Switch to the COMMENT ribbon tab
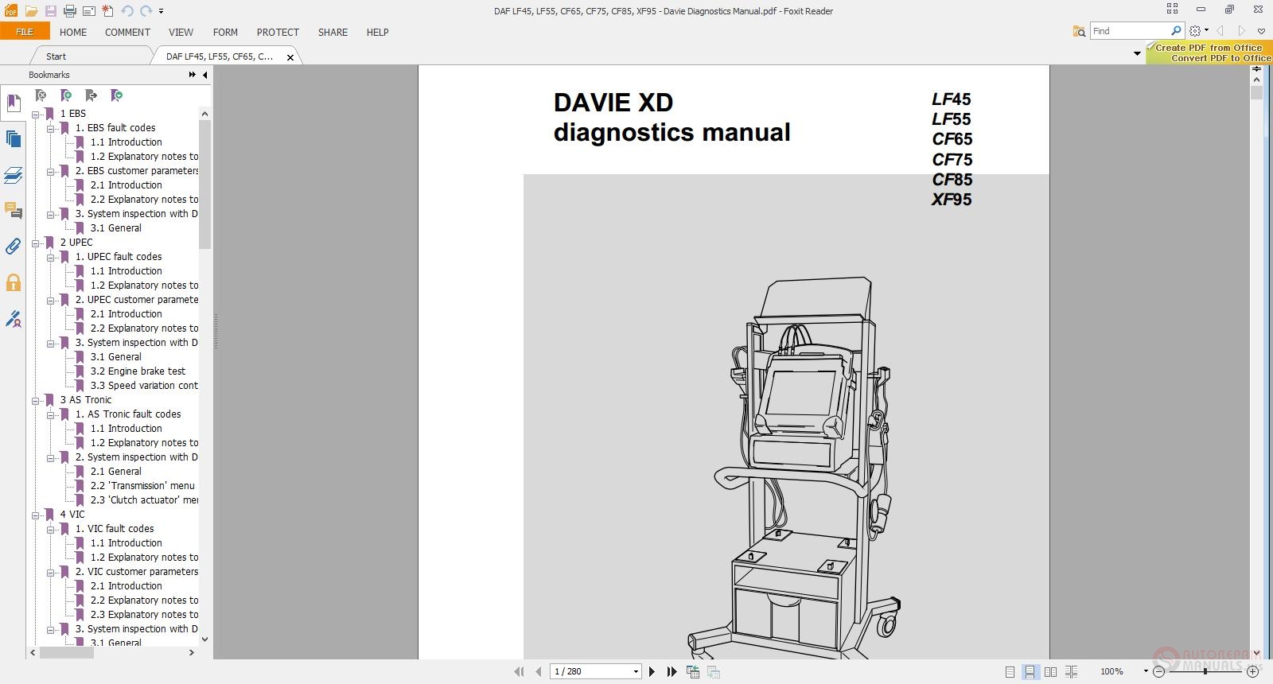The height and width of the screenshot is (684, 1273). [x=127, y=33]
